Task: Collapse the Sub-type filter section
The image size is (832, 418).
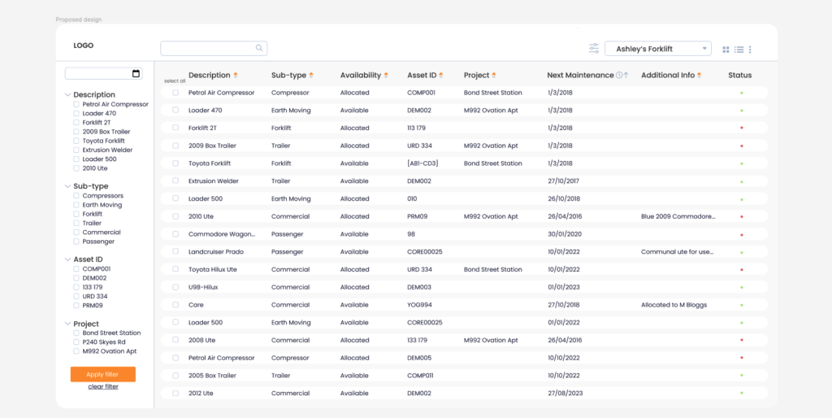Action: click(67, 186)
